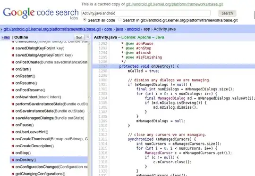Click method icon beside savedDialogKeyFor
The width and height of the screenshot is (255, 176).
point(13,48)
